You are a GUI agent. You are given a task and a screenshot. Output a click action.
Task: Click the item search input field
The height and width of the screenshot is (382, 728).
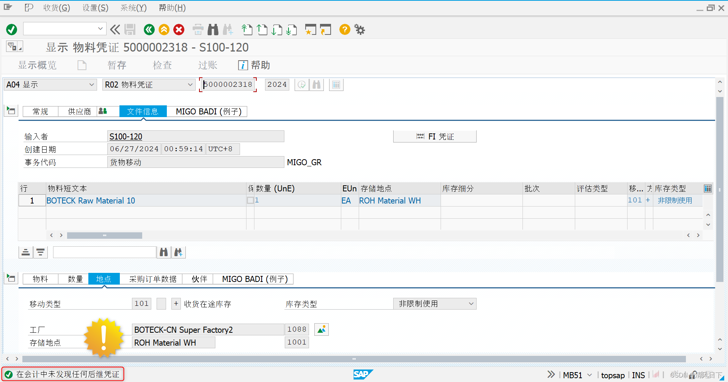click(x=105, y=252)
